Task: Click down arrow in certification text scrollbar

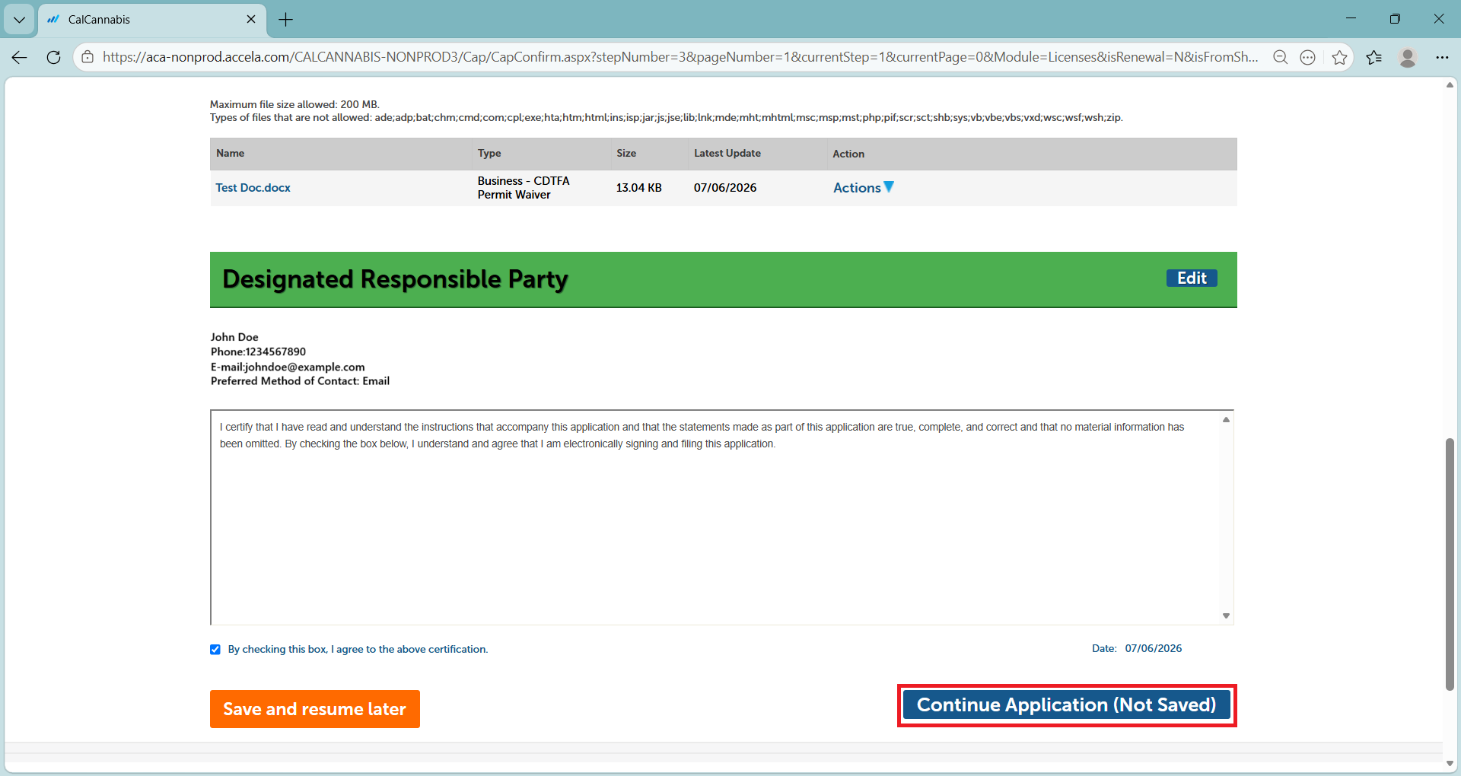Action: point(1226,615)
